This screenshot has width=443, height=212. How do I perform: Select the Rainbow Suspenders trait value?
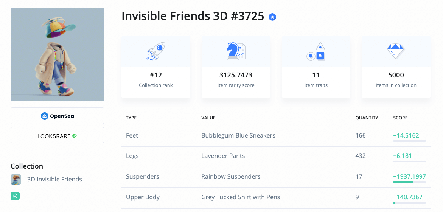pyautogui.click(x=231, y=177)
